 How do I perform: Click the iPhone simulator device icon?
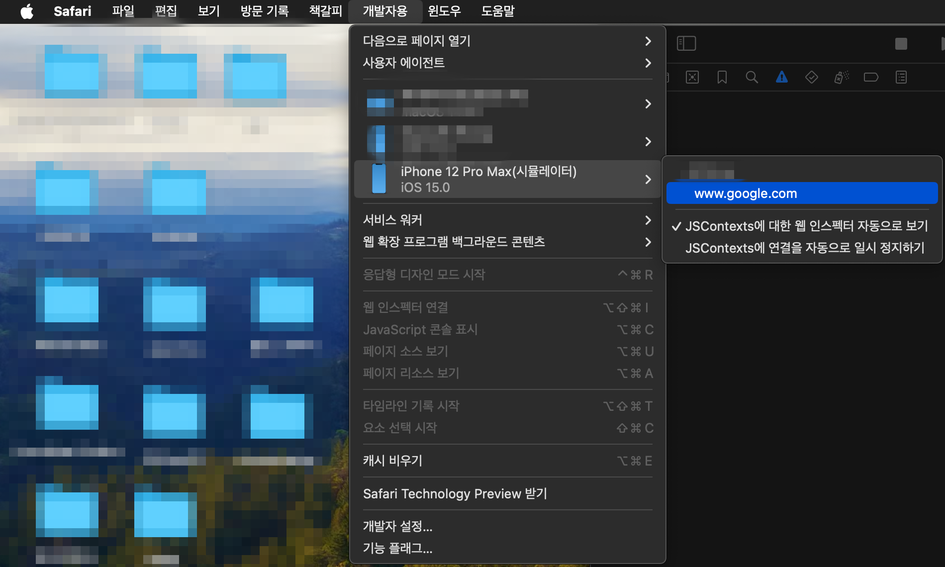(x=379, y=179)
